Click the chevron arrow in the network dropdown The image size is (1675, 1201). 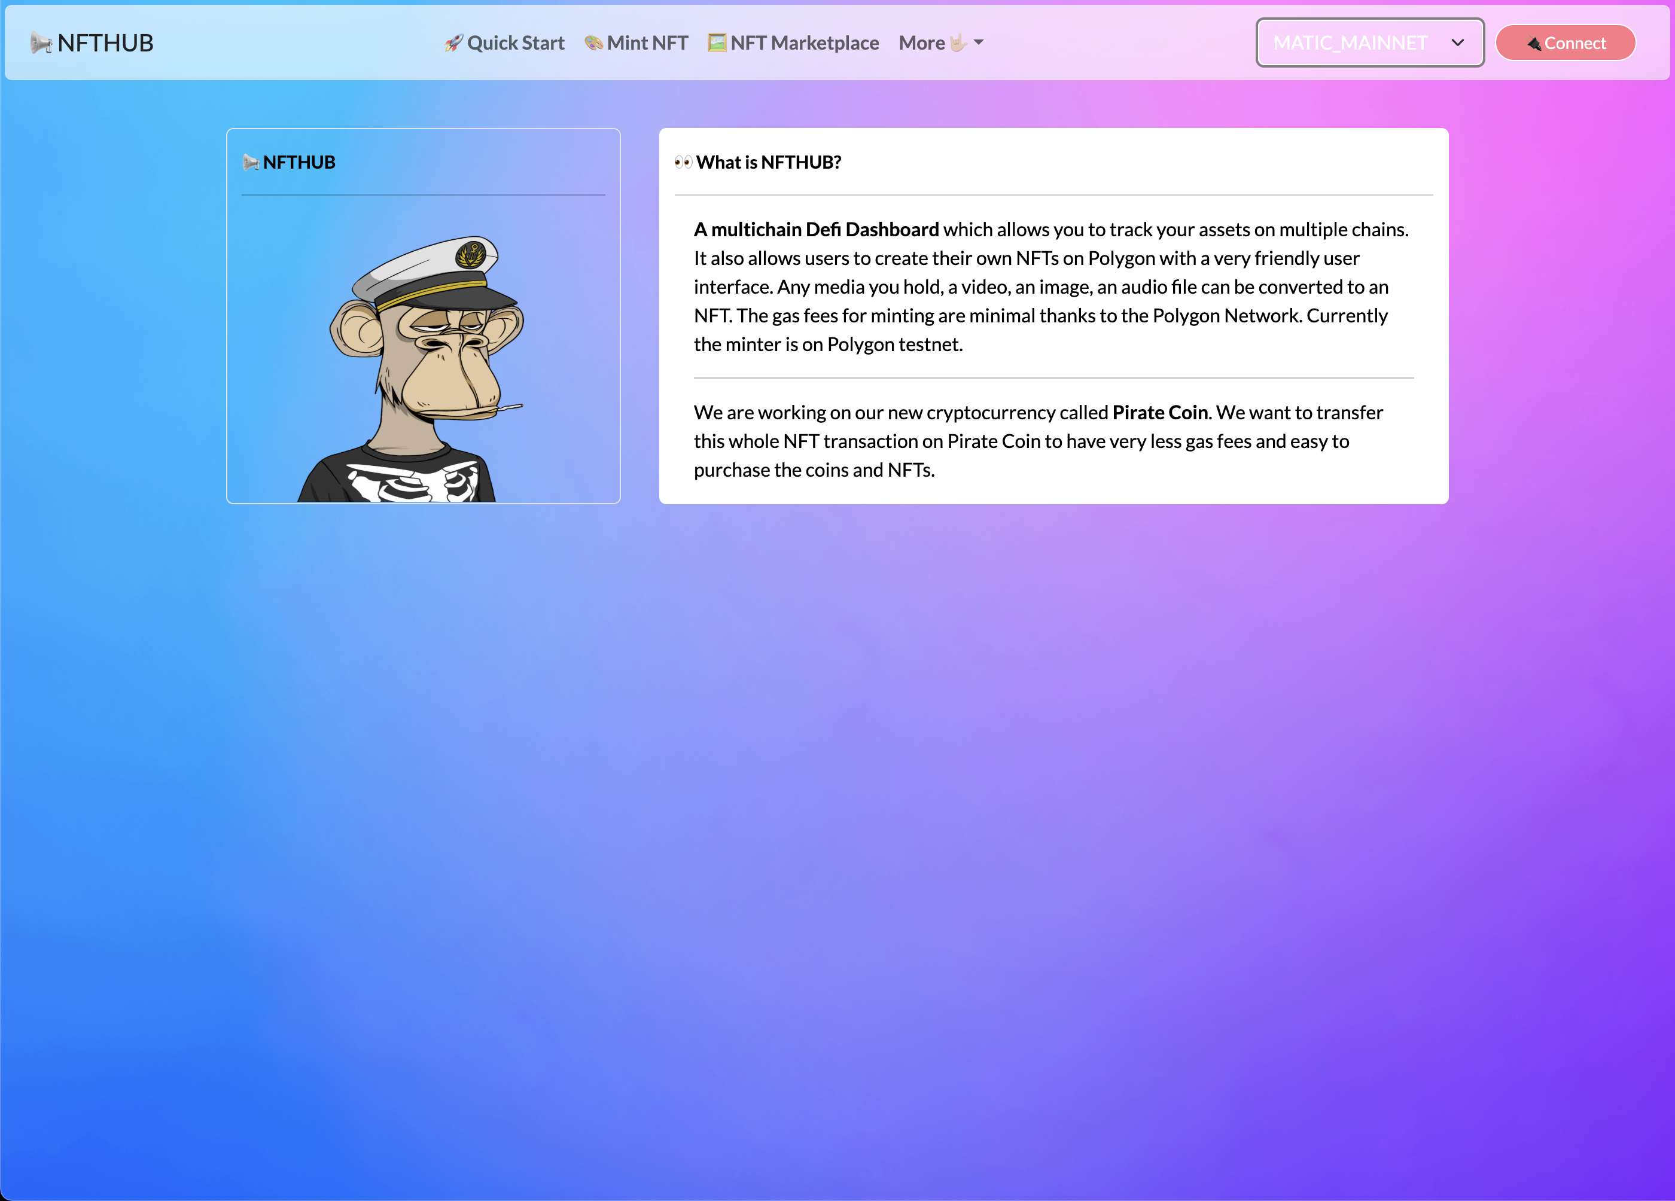point(1457,43)
